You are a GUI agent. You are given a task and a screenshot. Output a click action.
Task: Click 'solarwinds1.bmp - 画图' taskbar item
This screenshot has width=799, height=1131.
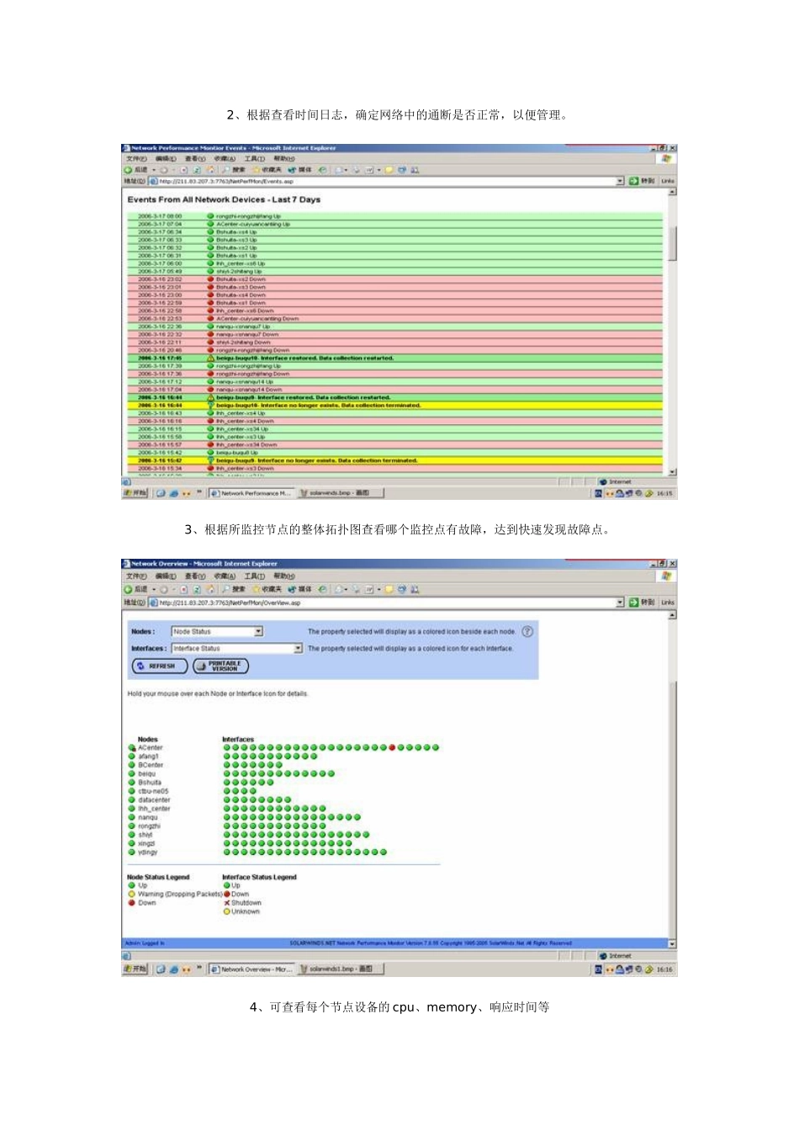340,969
